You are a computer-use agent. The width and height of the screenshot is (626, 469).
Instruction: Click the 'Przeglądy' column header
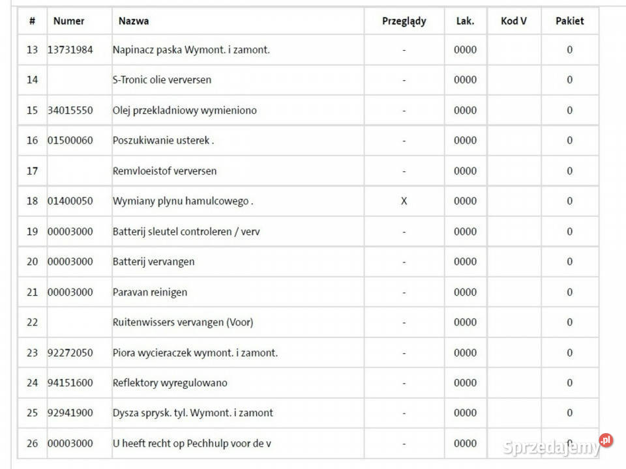point(404,21)
